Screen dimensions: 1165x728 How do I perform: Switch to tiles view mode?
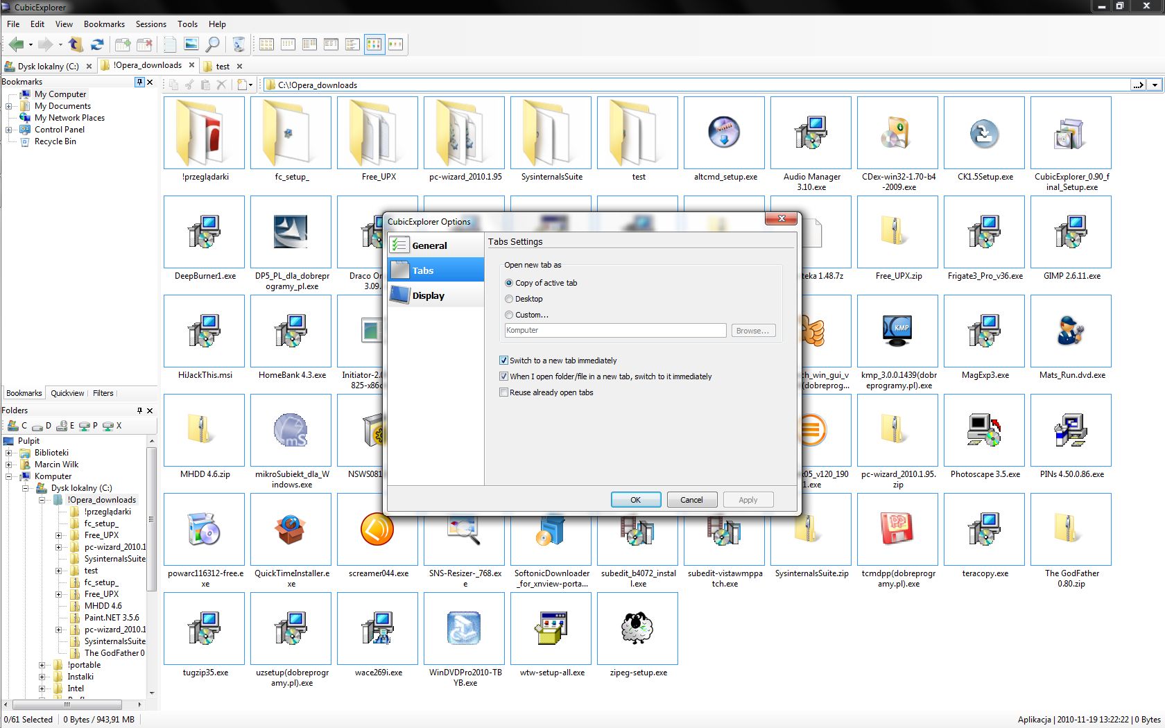pos(353,44)
